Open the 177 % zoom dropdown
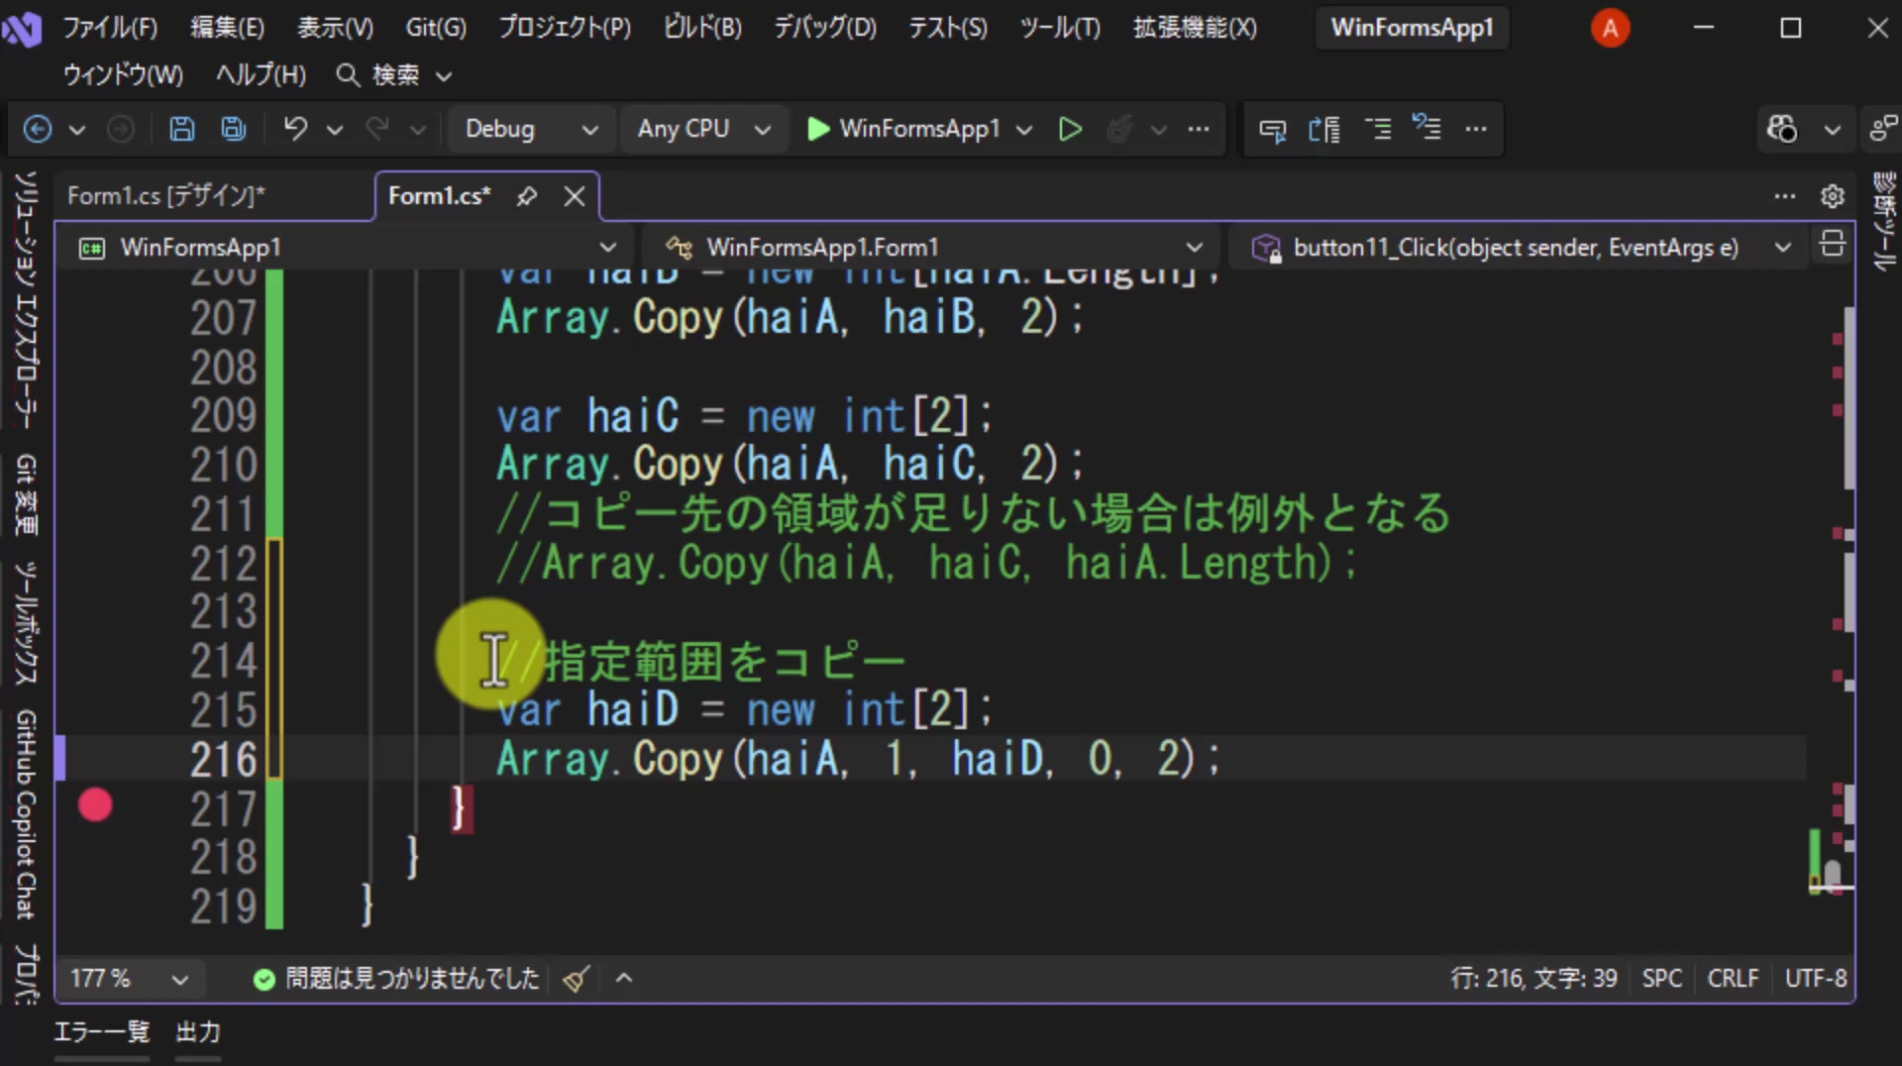Screen dimensions: 1902x1066 [129, 979]
